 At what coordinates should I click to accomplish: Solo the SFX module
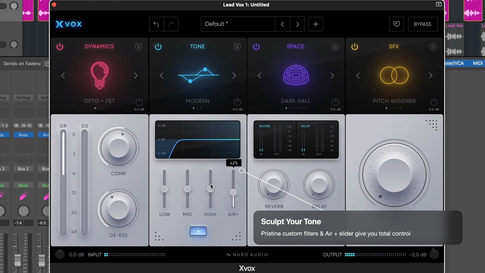(x=433, y=47)
